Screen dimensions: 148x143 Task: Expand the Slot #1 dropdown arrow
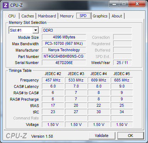pyautogui.click(x=35, y=30)
